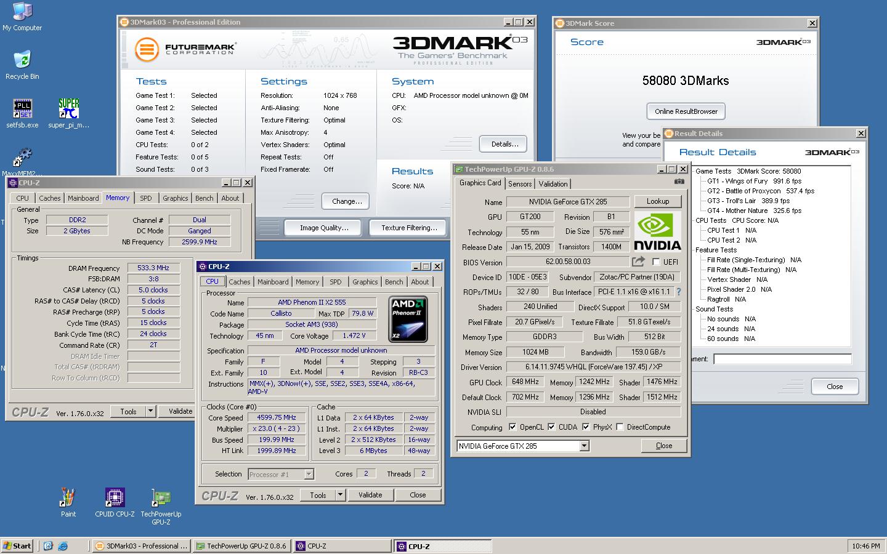Open the GPU selection dropdown in GPU-Z
The image size is (887, 554).
584,446
